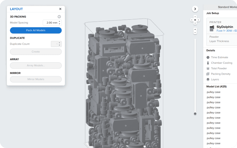
Task: Zoom out with the minus button
Action: pos(195,32)
